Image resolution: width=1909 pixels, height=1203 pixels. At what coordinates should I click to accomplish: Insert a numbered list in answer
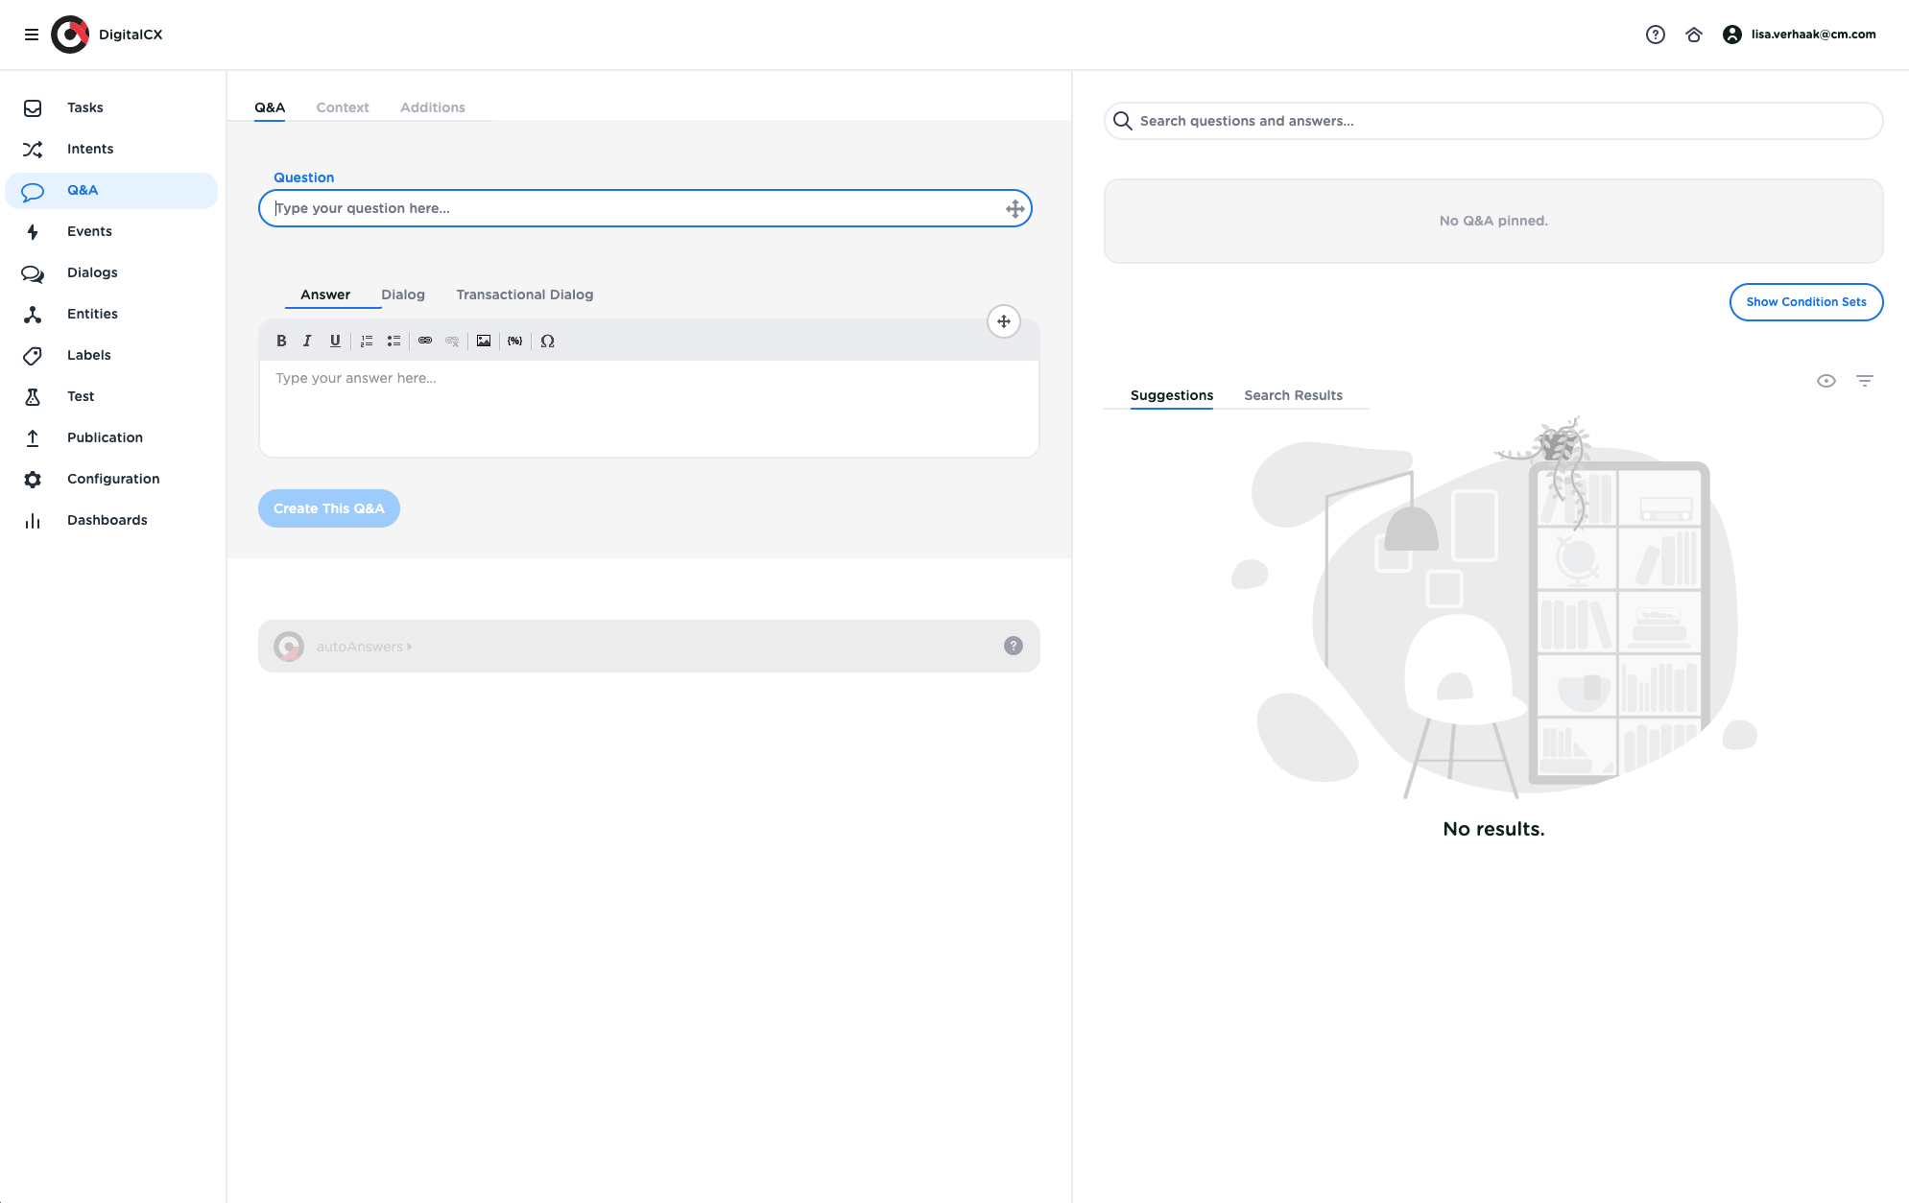367,341
